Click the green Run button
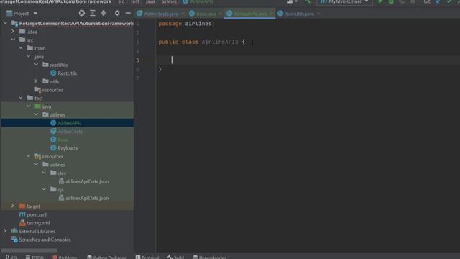The width and height of the screenshot is (460, 259). click(380, 1)
